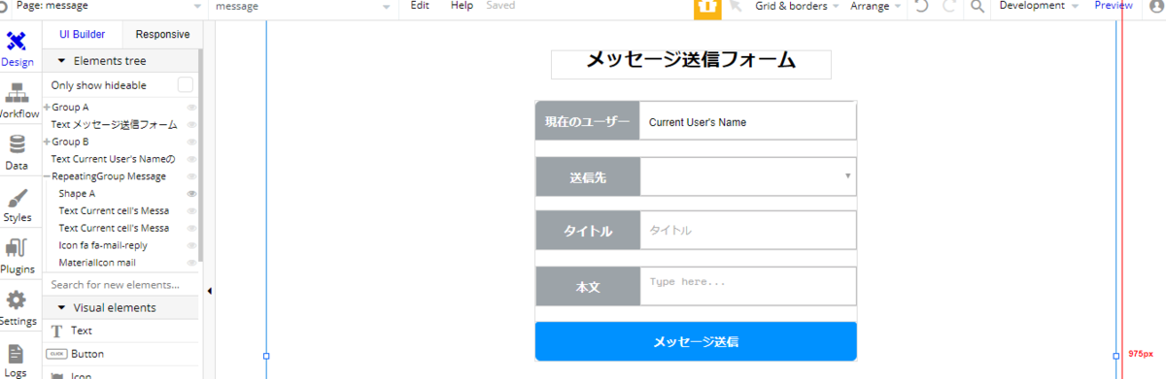Open the Plugins section
Screen dimensions: 1166x379
click(17, 257)
